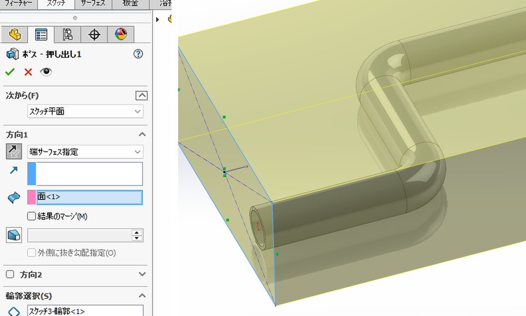526x316 pixels.
Task: Switch to the 板金 ribbon tab
Action: [x=130, y=4]
